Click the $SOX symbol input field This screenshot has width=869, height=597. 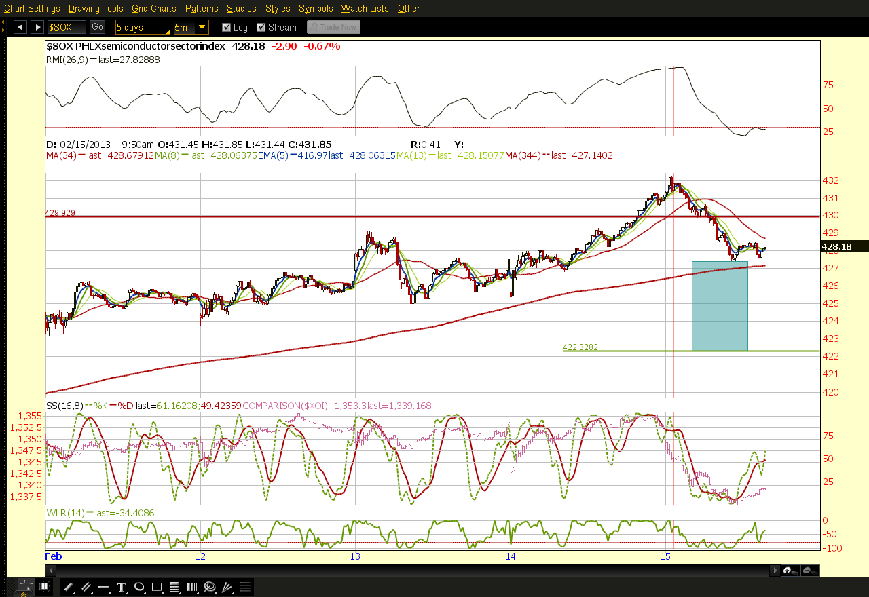(x=67, y=27)
